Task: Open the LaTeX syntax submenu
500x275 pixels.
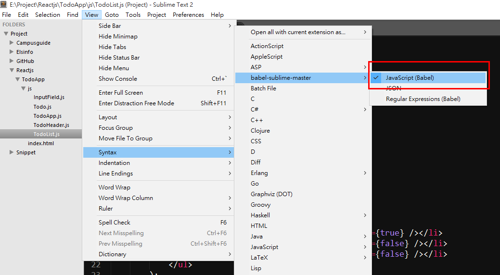Action: [303, 258]
